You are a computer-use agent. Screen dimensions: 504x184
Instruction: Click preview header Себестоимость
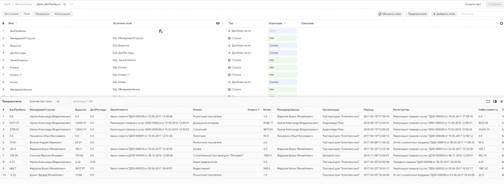click(x=488, y=110)
